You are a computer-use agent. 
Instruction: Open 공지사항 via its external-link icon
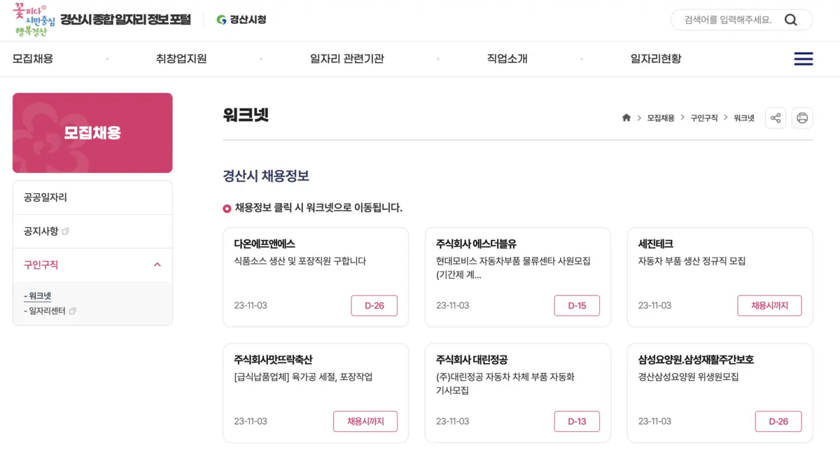click(66, 230)
